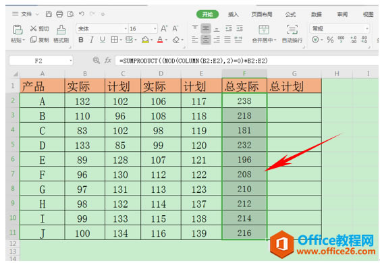Screen dimensions: 380x263
Task: Open the Name Box dropdown for F2
Action: pyautogui.click(x=71, y=61)
